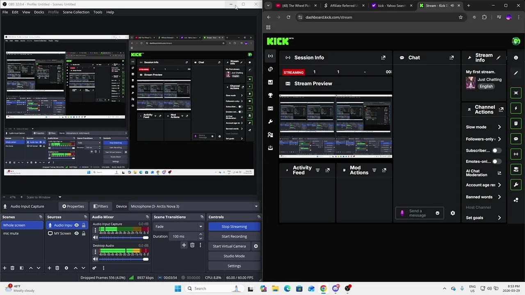Expand Account age restriction options
This screenshot has width=525, height=295.
tap(499, 185)
